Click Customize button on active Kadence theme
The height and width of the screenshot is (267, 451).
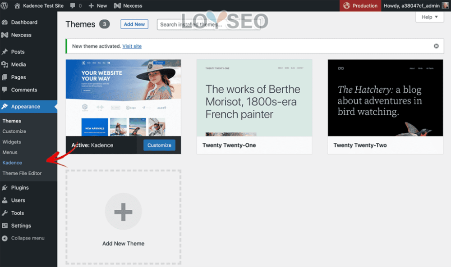point(159,145)
